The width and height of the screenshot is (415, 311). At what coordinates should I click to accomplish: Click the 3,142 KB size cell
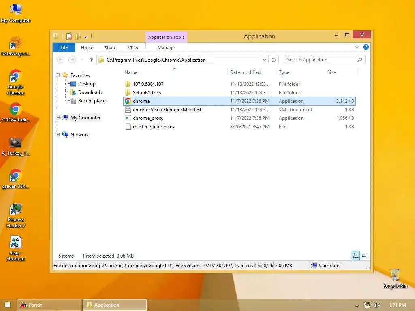tap(345, 101)
